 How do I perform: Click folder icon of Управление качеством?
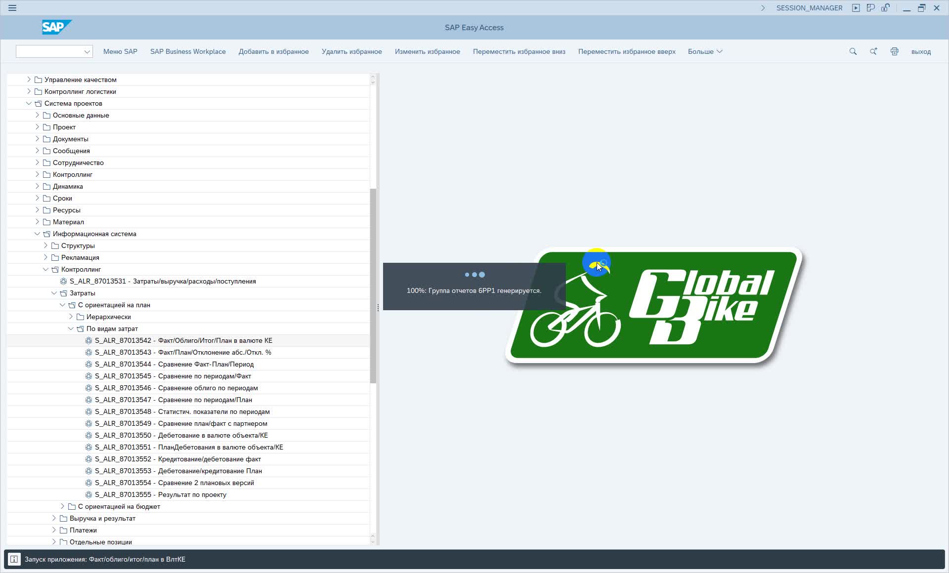(x=38, y=80)
